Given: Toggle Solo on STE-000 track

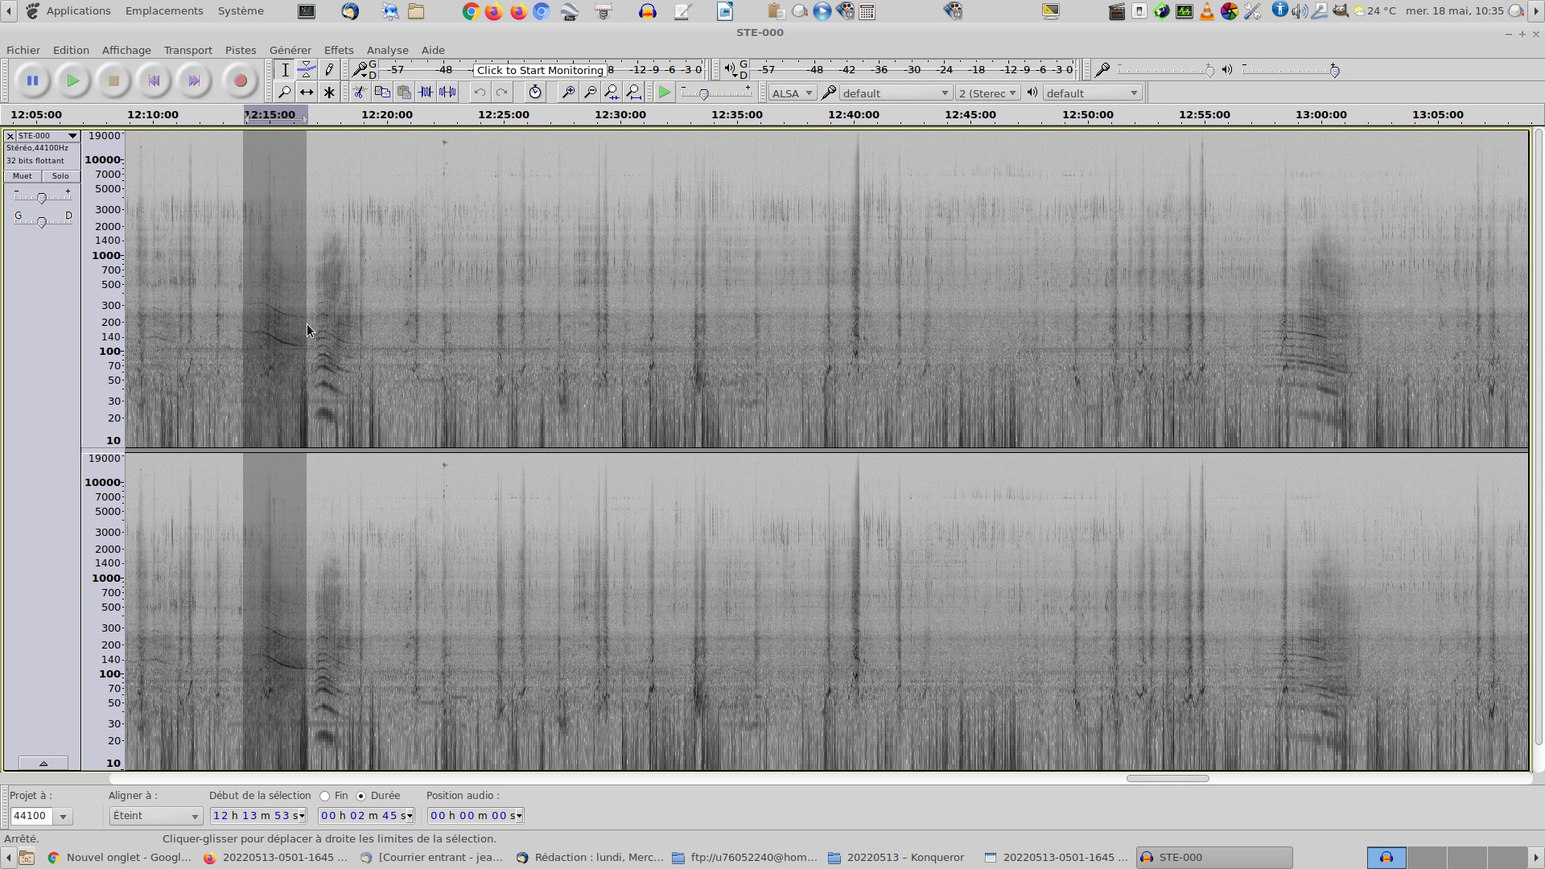Looking at the screenshot, I should [60, 176].
